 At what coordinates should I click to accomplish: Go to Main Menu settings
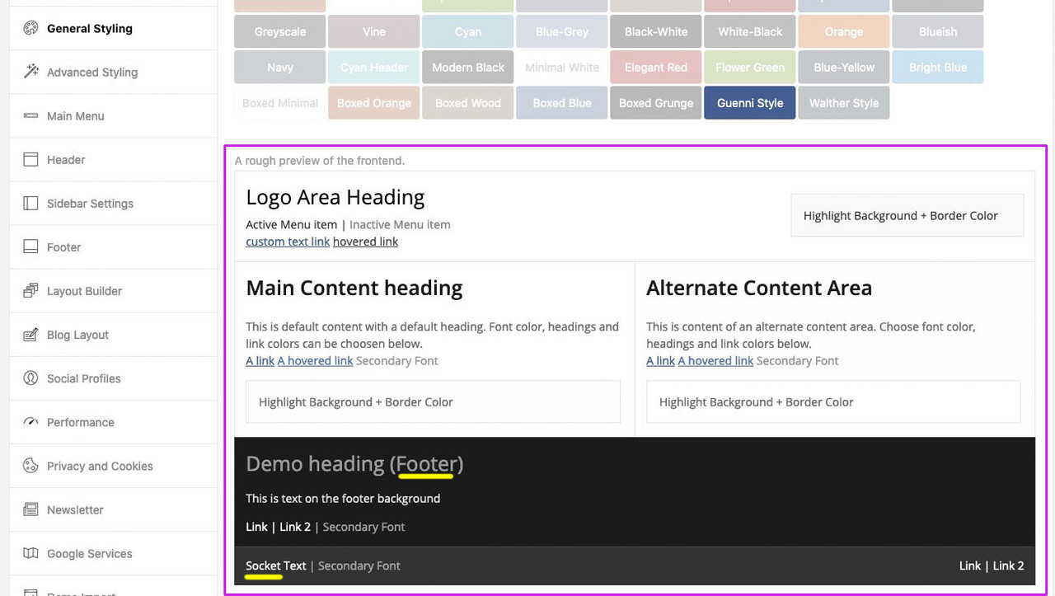[x=114, y=115]
